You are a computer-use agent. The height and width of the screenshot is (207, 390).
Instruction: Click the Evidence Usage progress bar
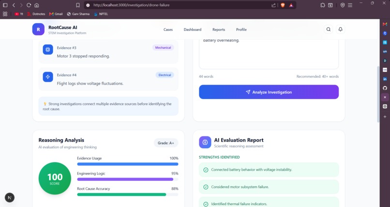(128, 164)
